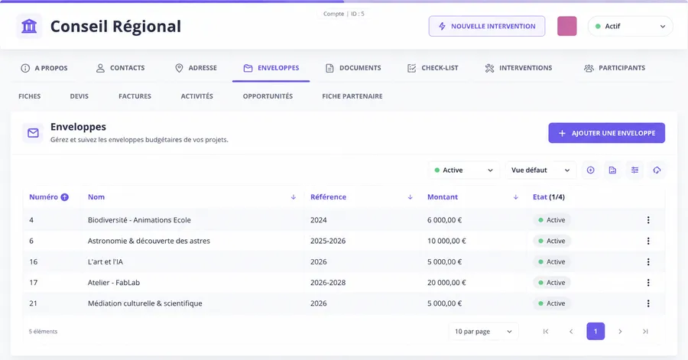Toggle sort arrow on the Montant column
The width and height of the screenshot is (688, 360).
pyautogui.click(x=515, y=197)
